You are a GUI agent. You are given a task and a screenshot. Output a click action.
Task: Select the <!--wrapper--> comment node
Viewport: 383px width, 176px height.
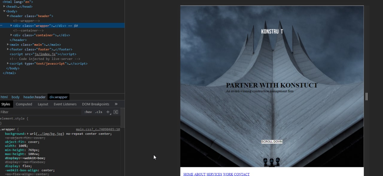click(26, 21)
